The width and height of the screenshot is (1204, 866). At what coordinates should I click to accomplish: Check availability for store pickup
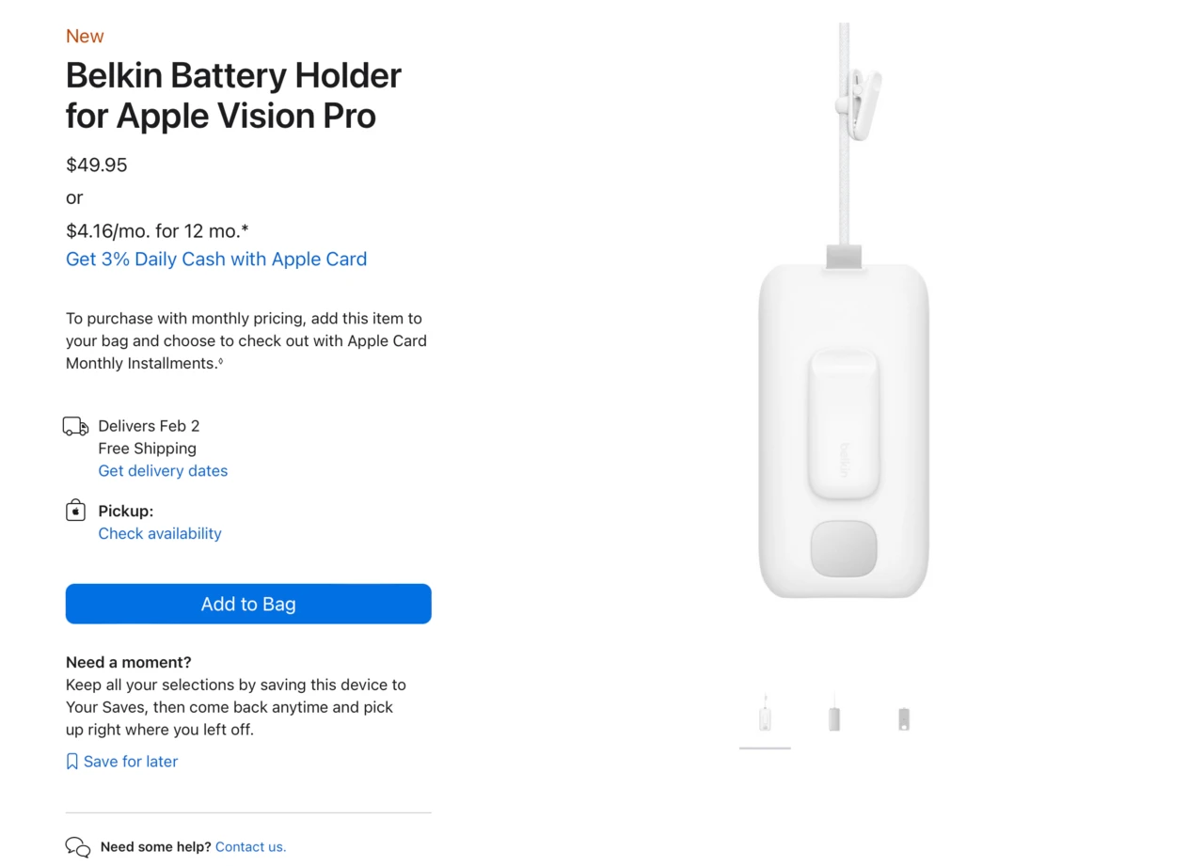[x=160, y=533]
